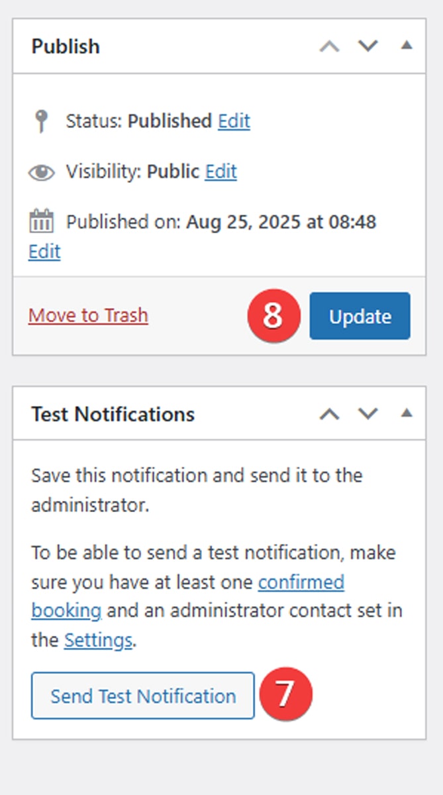Click the Test Notifications panel title

pos(113,414)
